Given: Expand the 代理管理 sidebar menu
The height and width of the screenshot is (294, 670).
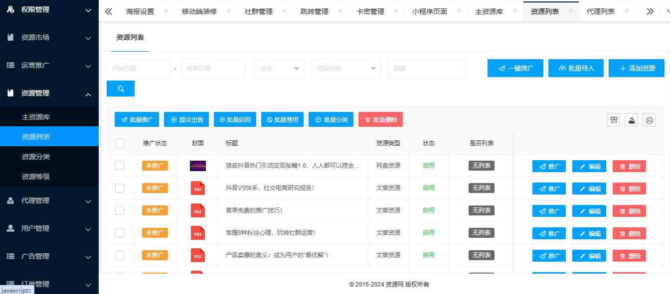Looking at the screenshot, I should 49,200.
